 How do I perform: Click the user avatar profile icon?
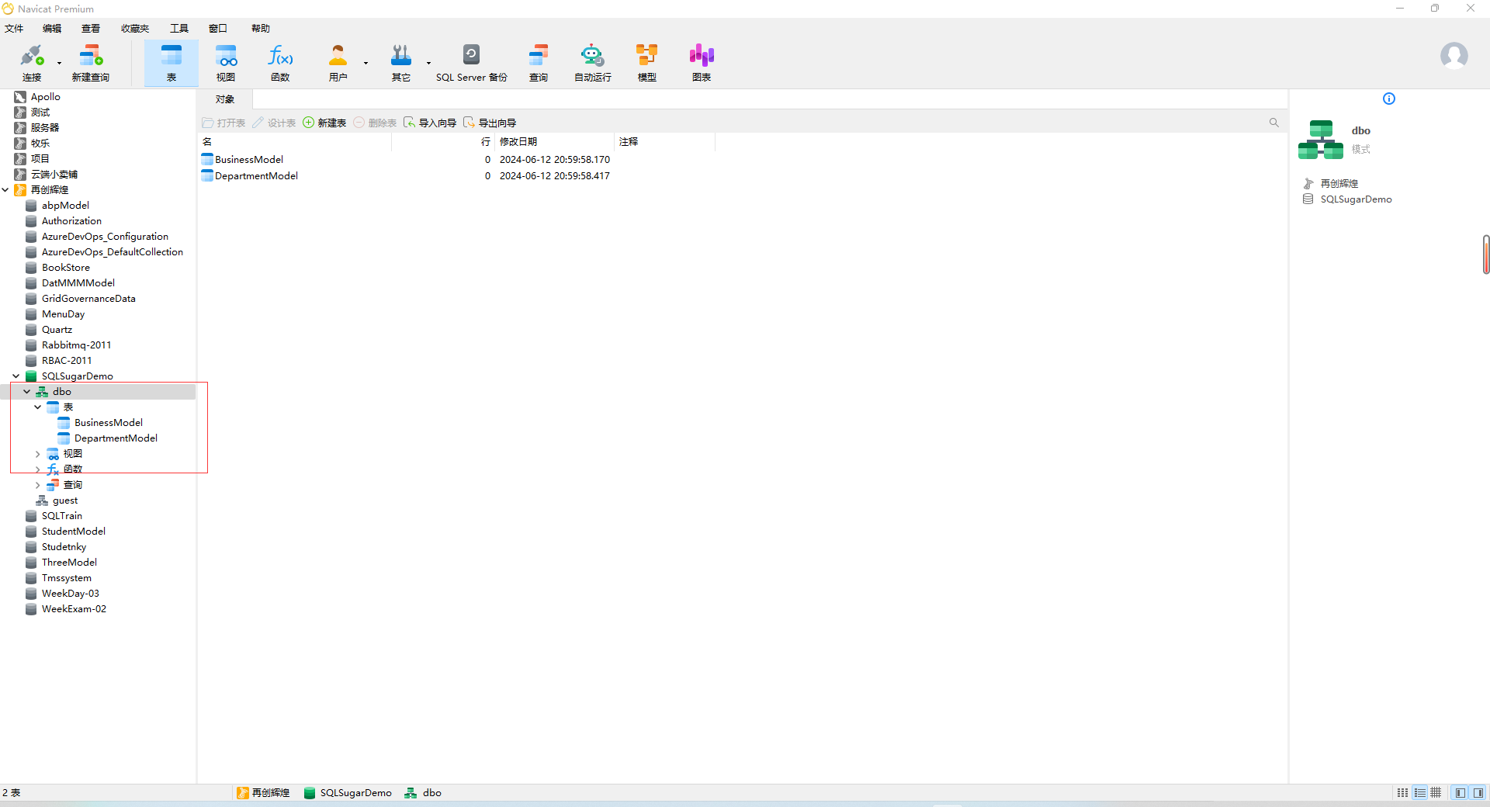1454,56
